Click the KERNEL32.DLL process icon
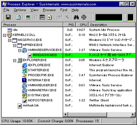This screenshot has height=125, width=137. tap(9, 35)
